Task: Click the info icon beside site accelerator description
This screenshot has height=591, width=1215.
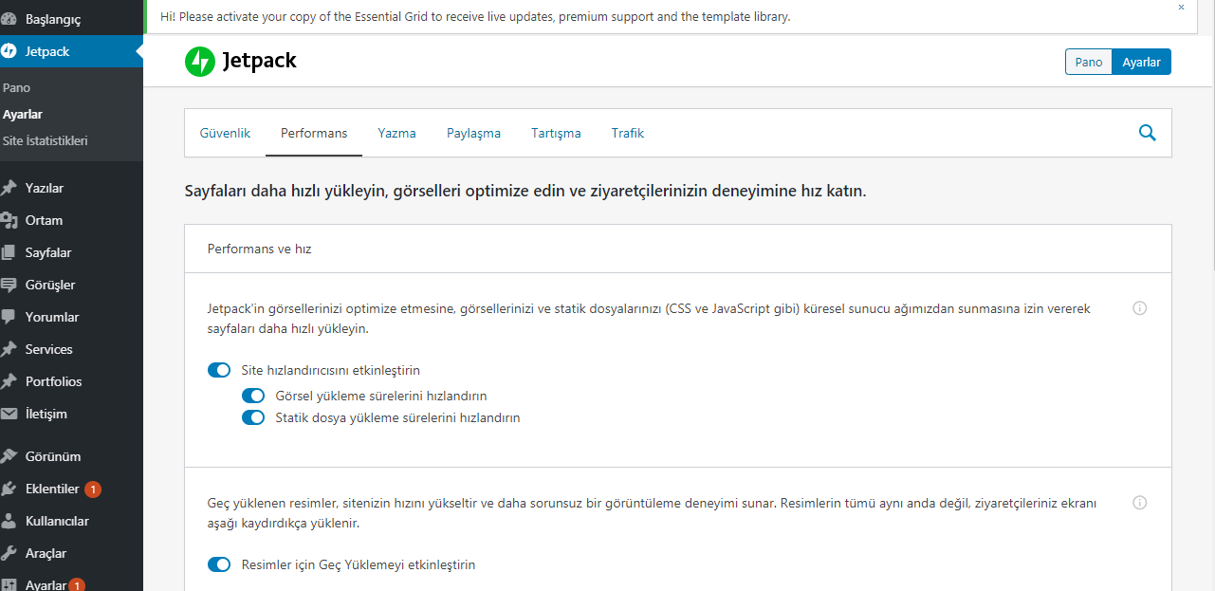Action: (1140, 308)
